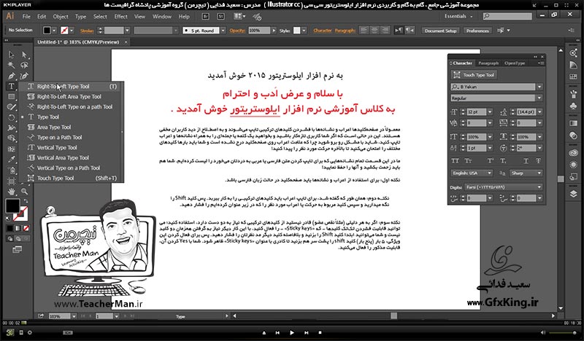Click the control bar stroke none swatch
This screenshot has height=341, width=584.
(x=64, y=30)
